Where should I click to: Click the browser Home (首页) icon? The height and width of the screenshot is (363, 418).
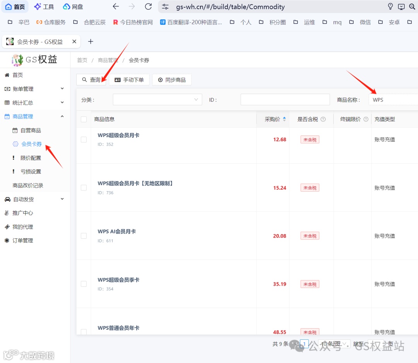pos(15,7)
